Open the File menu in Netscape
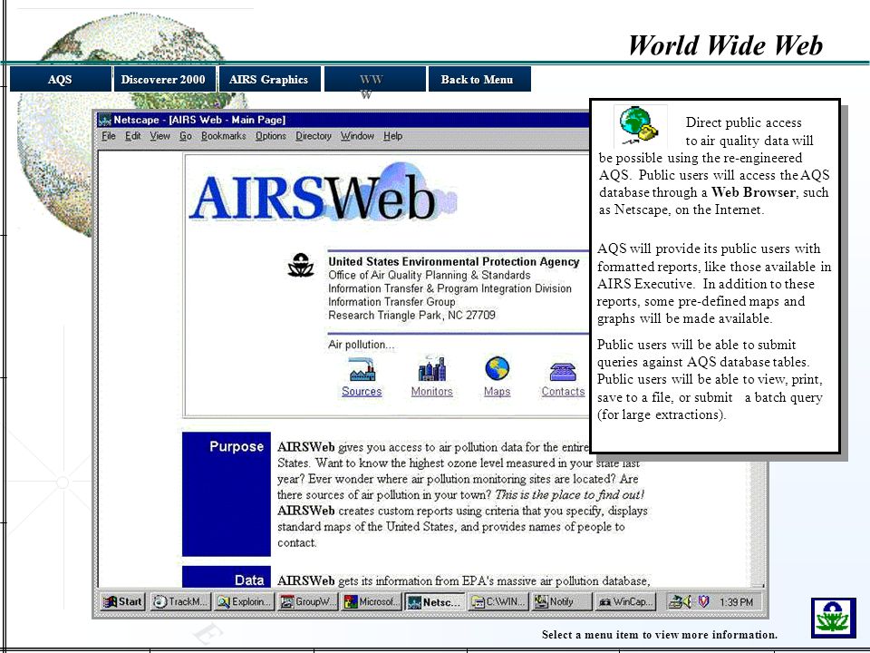 tap(109, 136)
